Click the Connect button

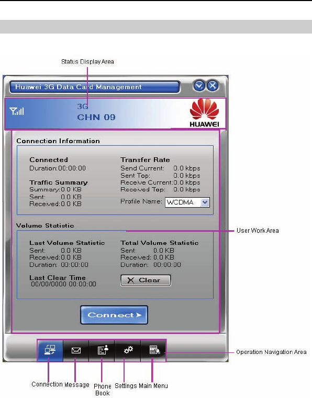[x=114, y=315]
